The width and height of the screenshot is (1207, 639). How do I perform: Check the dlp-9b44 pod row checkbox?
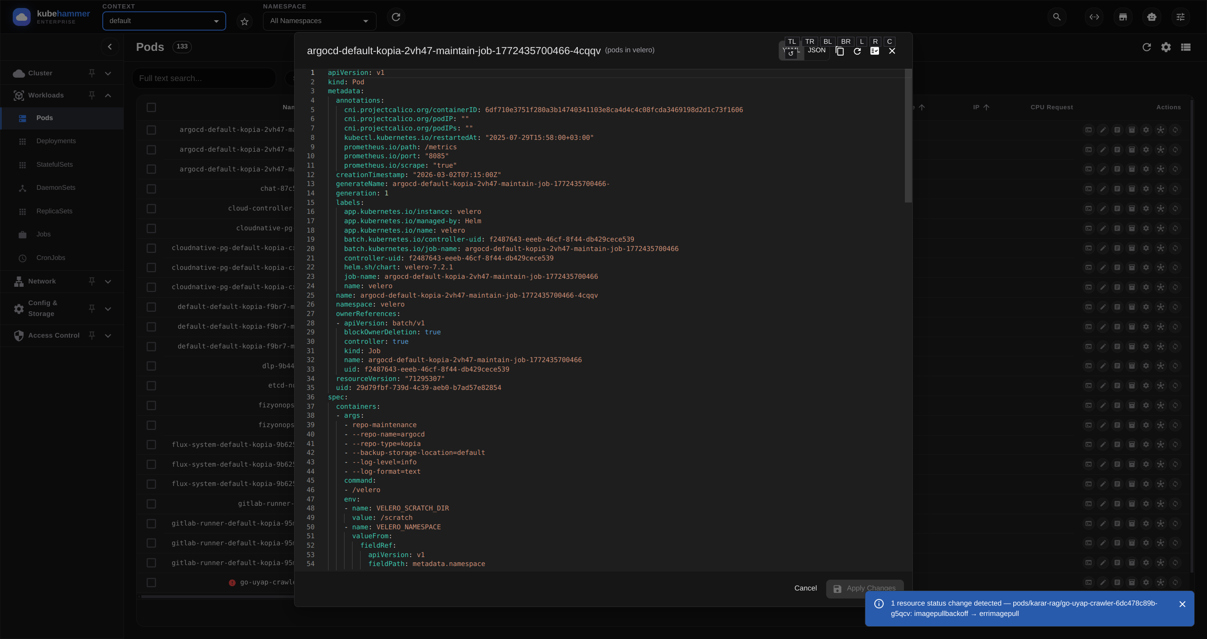click(151, 366)
